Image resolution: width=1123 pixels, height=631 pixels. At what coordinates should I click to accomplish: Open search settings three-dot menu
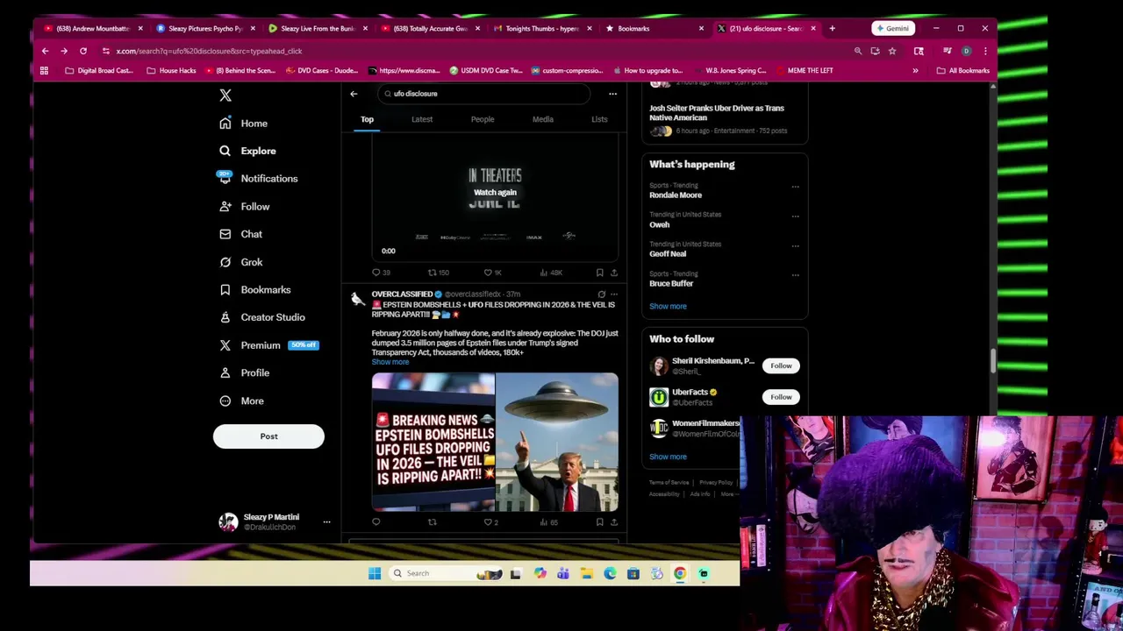coord(612,94)
